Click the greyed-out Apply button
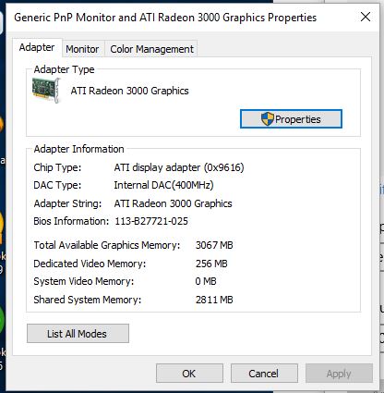 [339, 374]
